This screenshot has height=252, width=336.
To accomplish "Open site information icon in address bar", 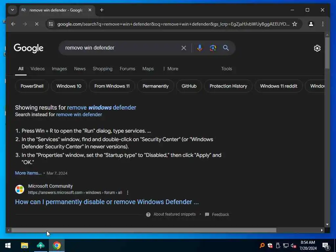I will tap(51, 24).
